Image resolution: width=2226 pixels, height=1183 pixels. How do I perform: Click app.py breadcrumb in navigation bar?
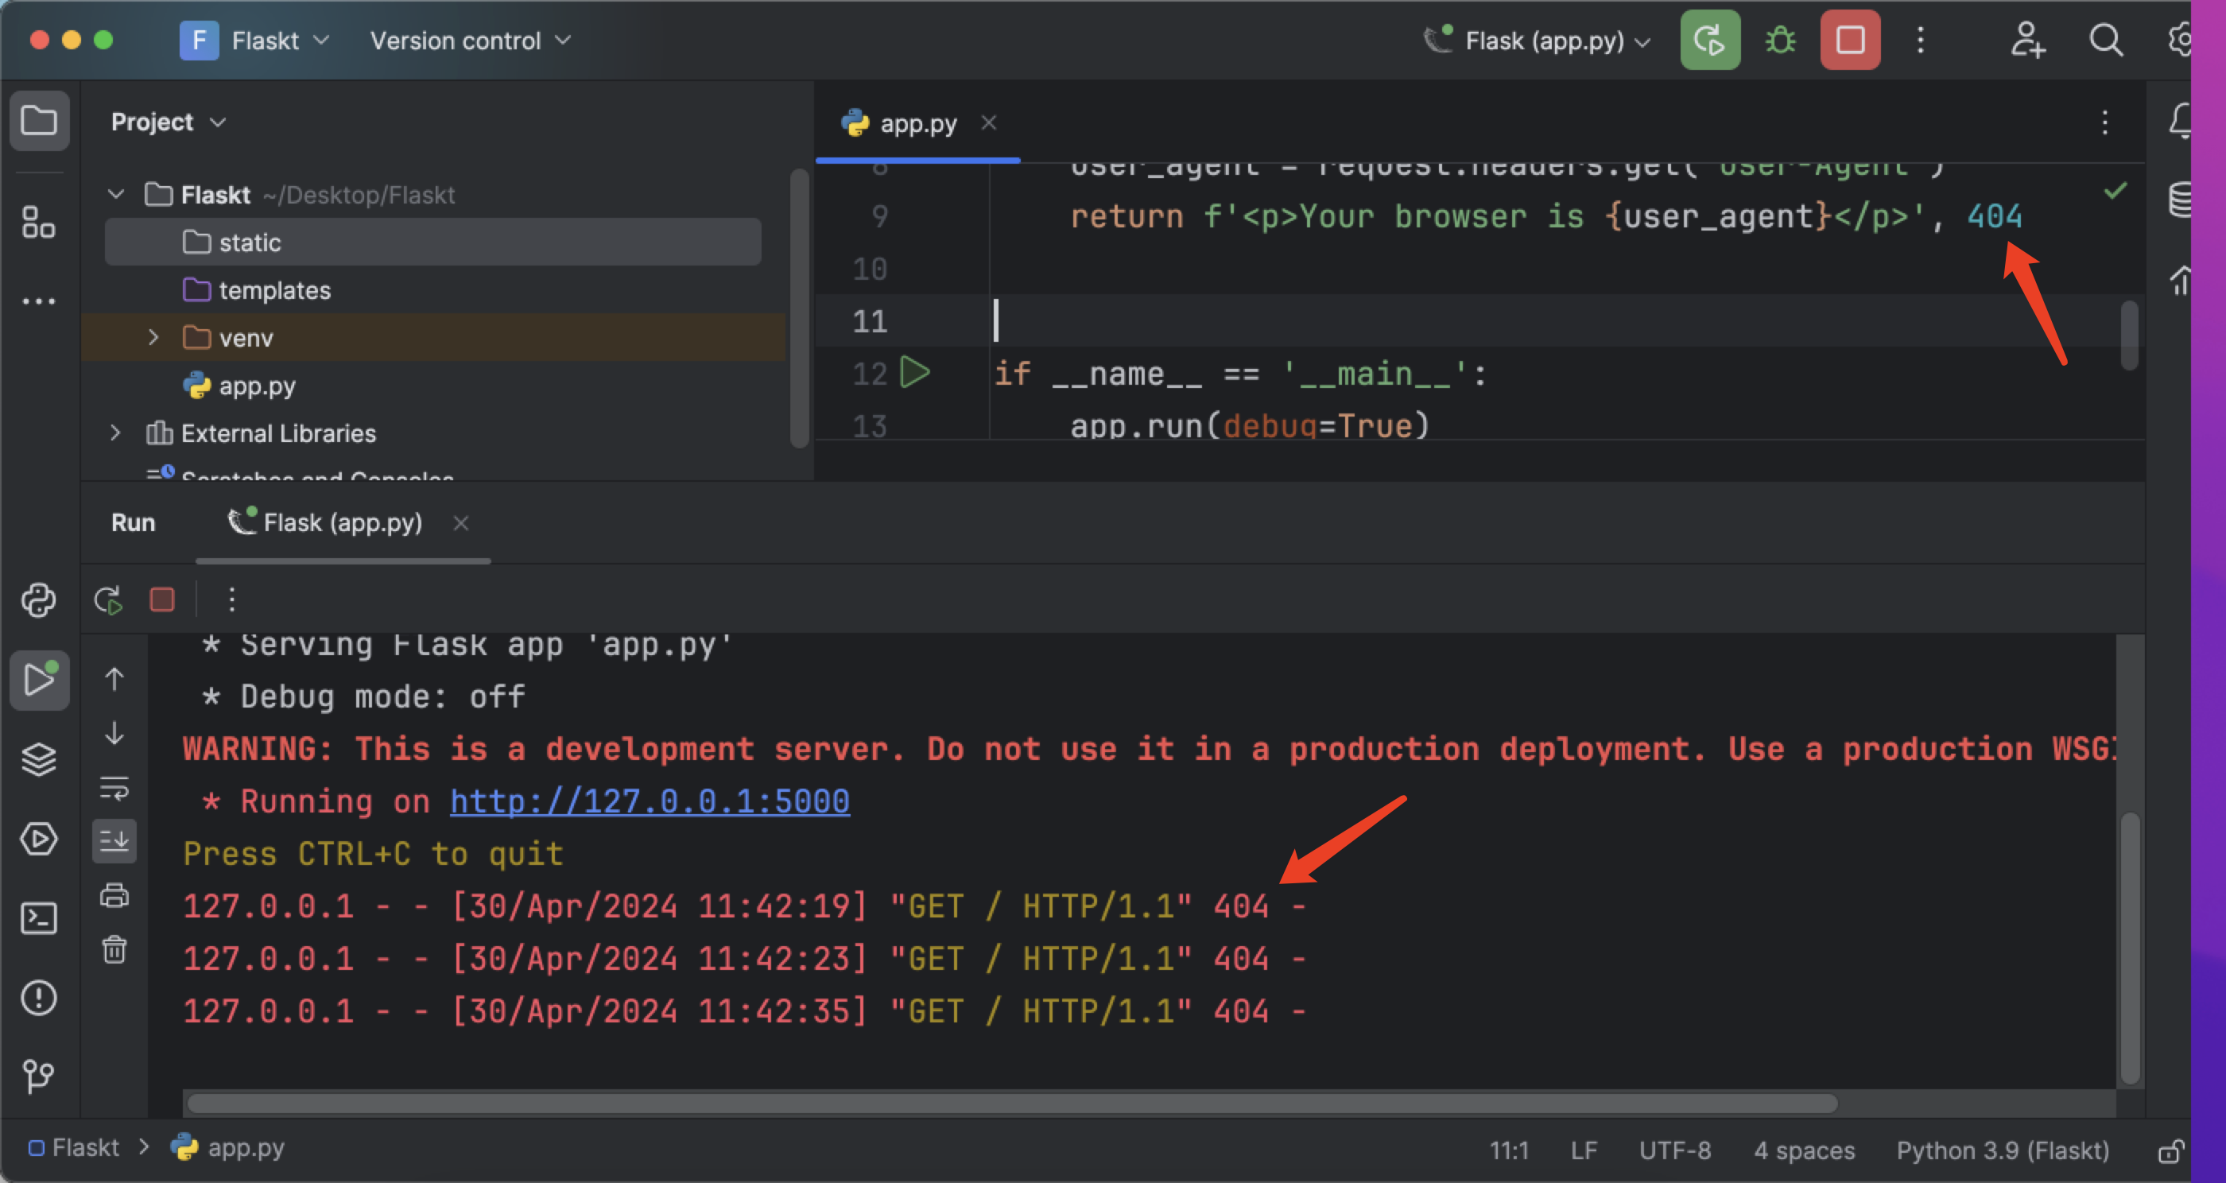click(x=228, y=1147)
